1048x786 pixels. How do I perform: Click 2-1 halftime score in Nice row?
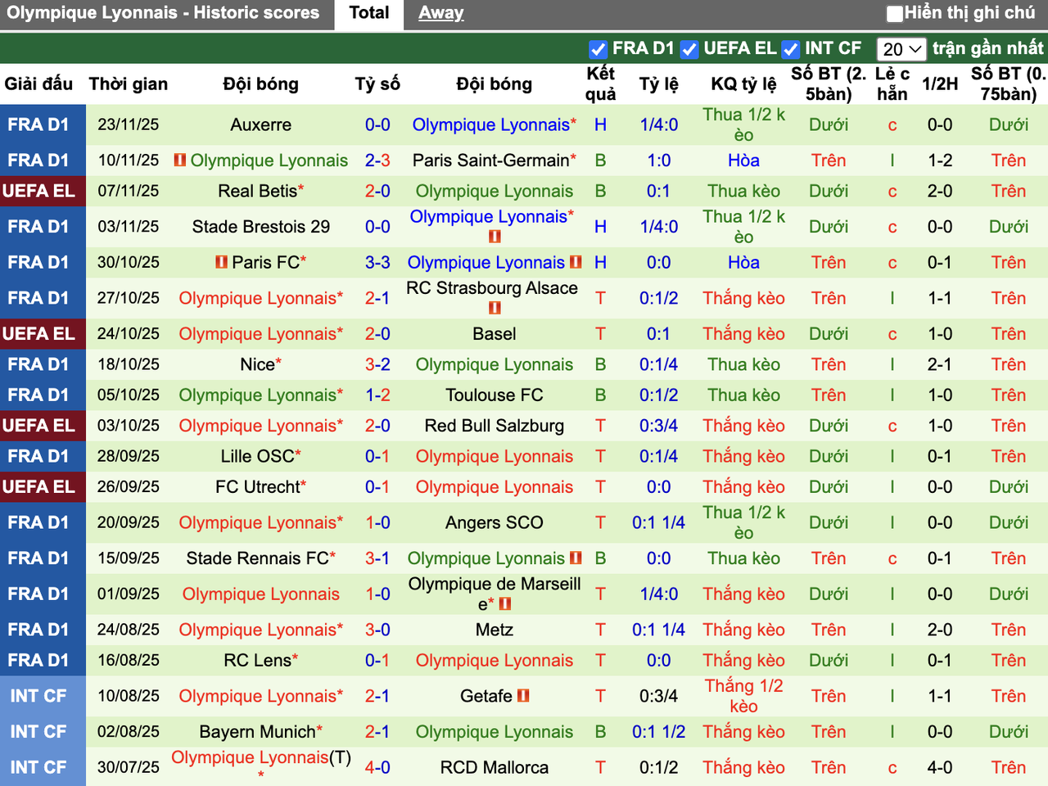tap(940, 364)
